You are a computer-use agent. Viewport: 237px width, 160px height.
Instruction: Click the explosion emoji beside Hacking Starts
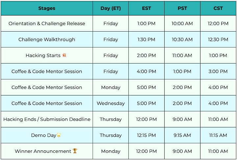tap(64, 55)
